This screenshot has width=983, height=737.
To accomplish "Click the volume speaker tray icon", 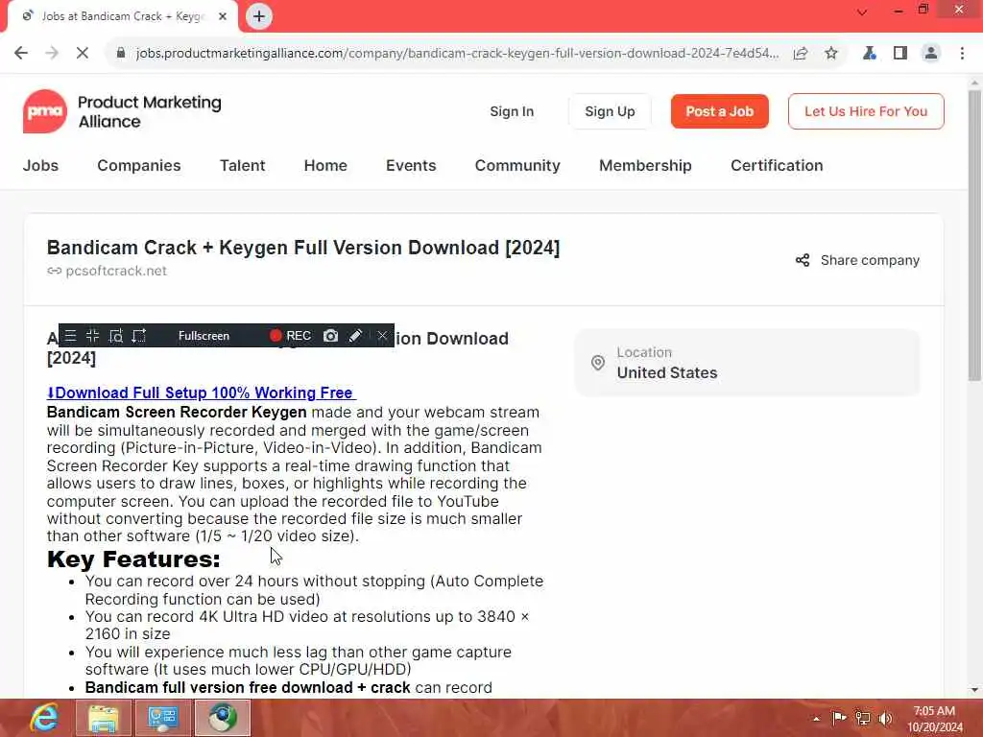I will [x=885, y=718].
